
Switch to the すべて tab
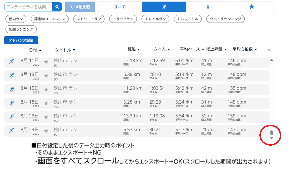point(120,7)
